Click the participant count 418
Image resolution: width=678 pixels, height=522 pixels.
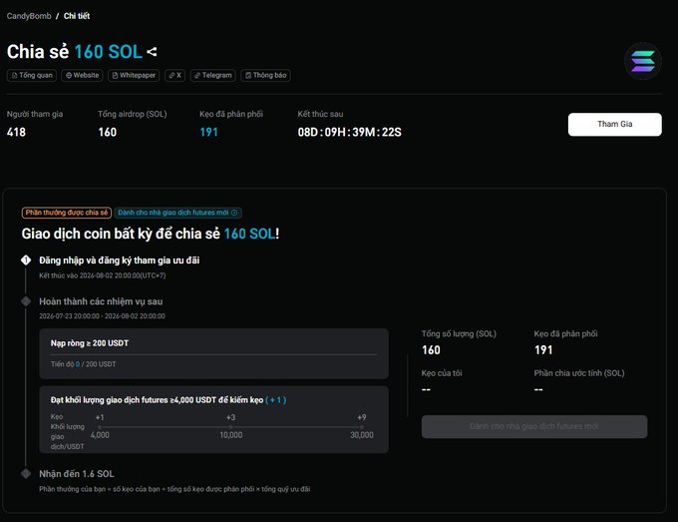16,132
